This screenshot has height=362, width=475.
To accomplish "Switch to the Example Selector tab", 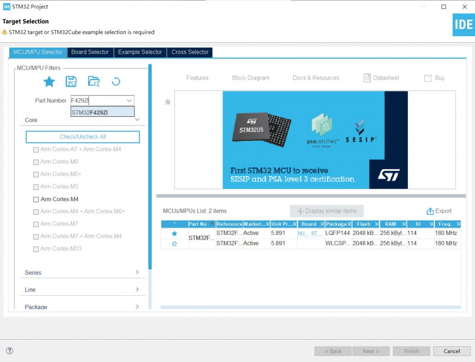I will [x=140, y=52].
